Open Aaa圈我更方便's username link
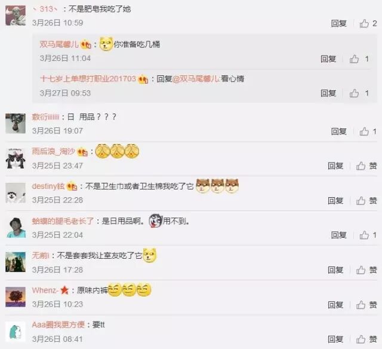382x349 pixels. 58,325
